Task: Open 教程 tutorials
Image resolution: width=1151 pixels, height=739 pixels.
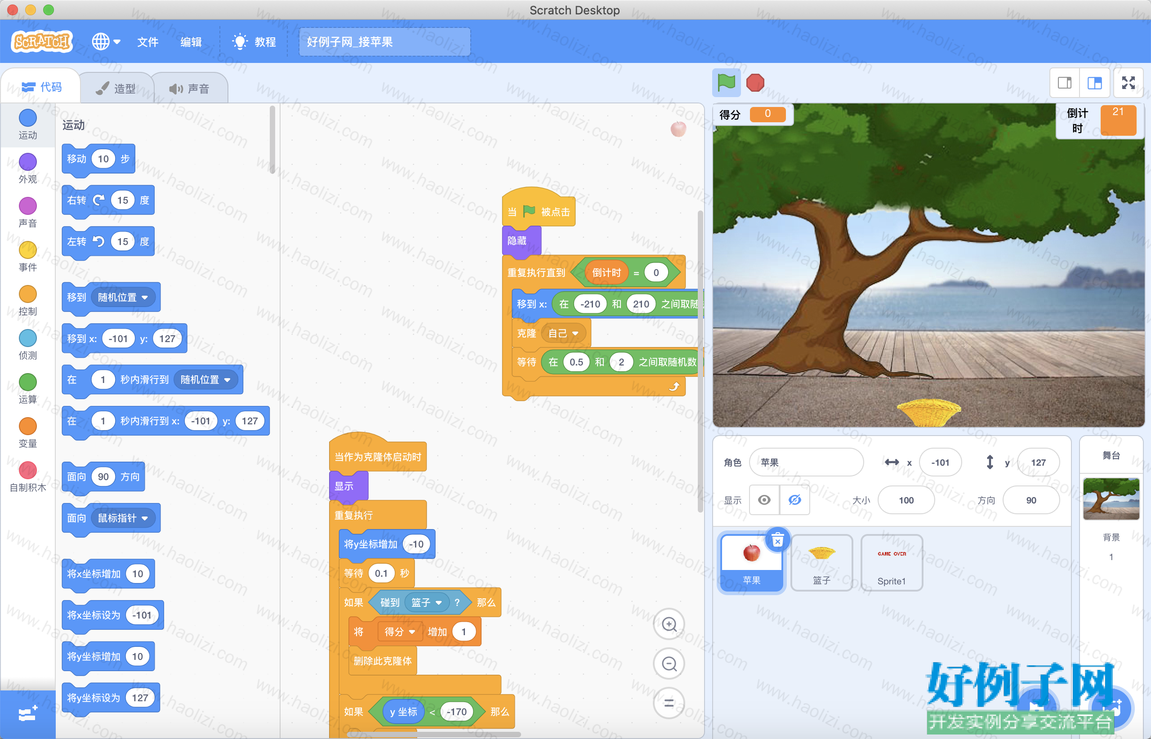Action: [254, 42]
